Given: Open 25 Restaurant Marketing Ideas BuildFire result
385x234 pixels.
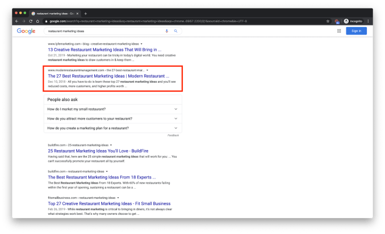Looking at the screenshot, I should coord(98,151).
